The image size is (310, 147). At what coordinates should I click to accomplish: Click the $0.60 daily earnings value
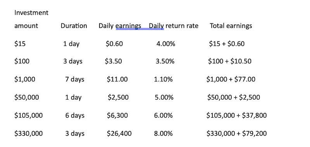tap(114, 44)
